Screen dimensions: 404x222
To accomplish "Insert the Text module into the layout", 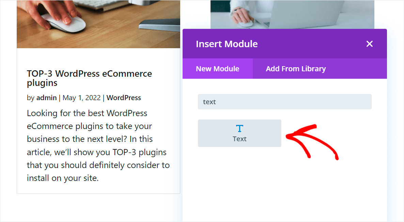I will click(x=239, y=133).
